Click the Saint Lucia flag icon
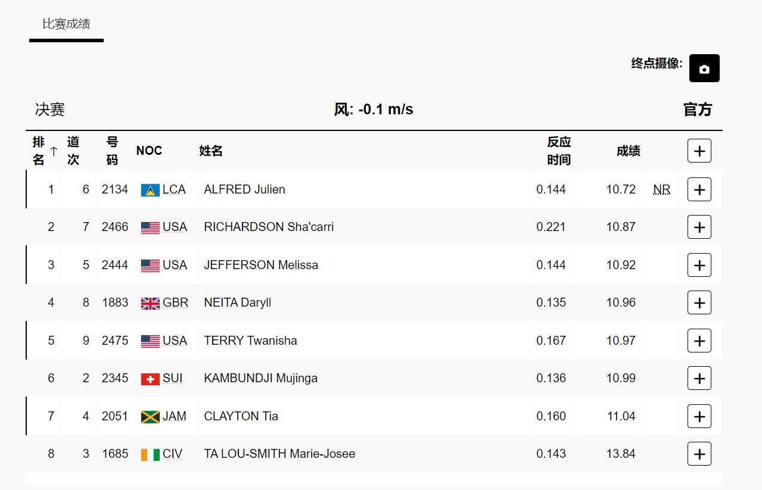Viewport: 762px width, 490px height. [150, 190]
